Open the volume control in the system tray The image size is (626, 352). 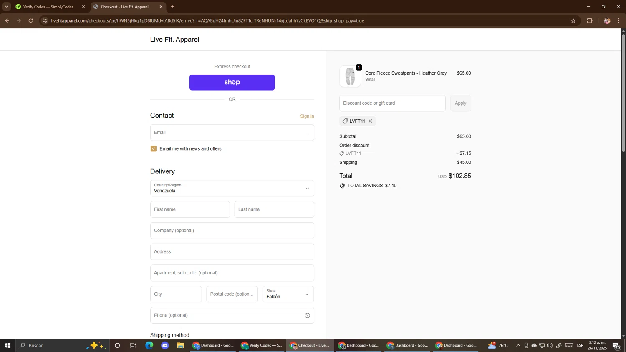(x=550, y=345)
